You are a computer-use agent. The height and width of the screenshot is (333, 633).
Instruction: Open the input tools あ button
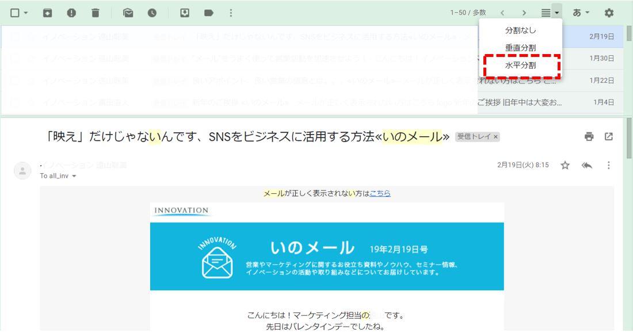pos(577,13)
